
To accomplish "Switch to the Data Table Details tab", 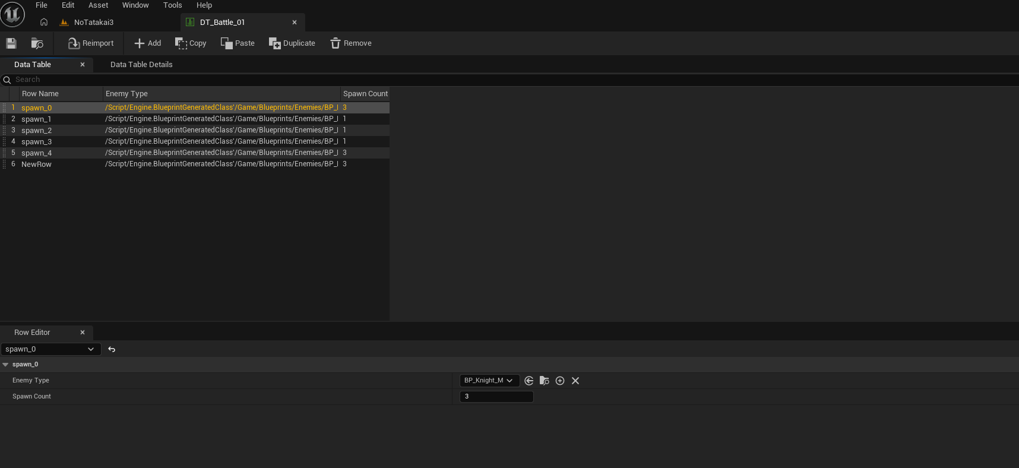I will pyautogui.click(x=141, y=65).
